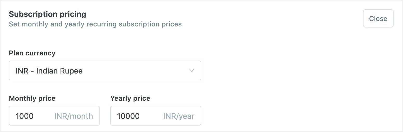The image size is (403, 132).
Task: Click the 10000 value in Yearly price
Action: point(128,116)
